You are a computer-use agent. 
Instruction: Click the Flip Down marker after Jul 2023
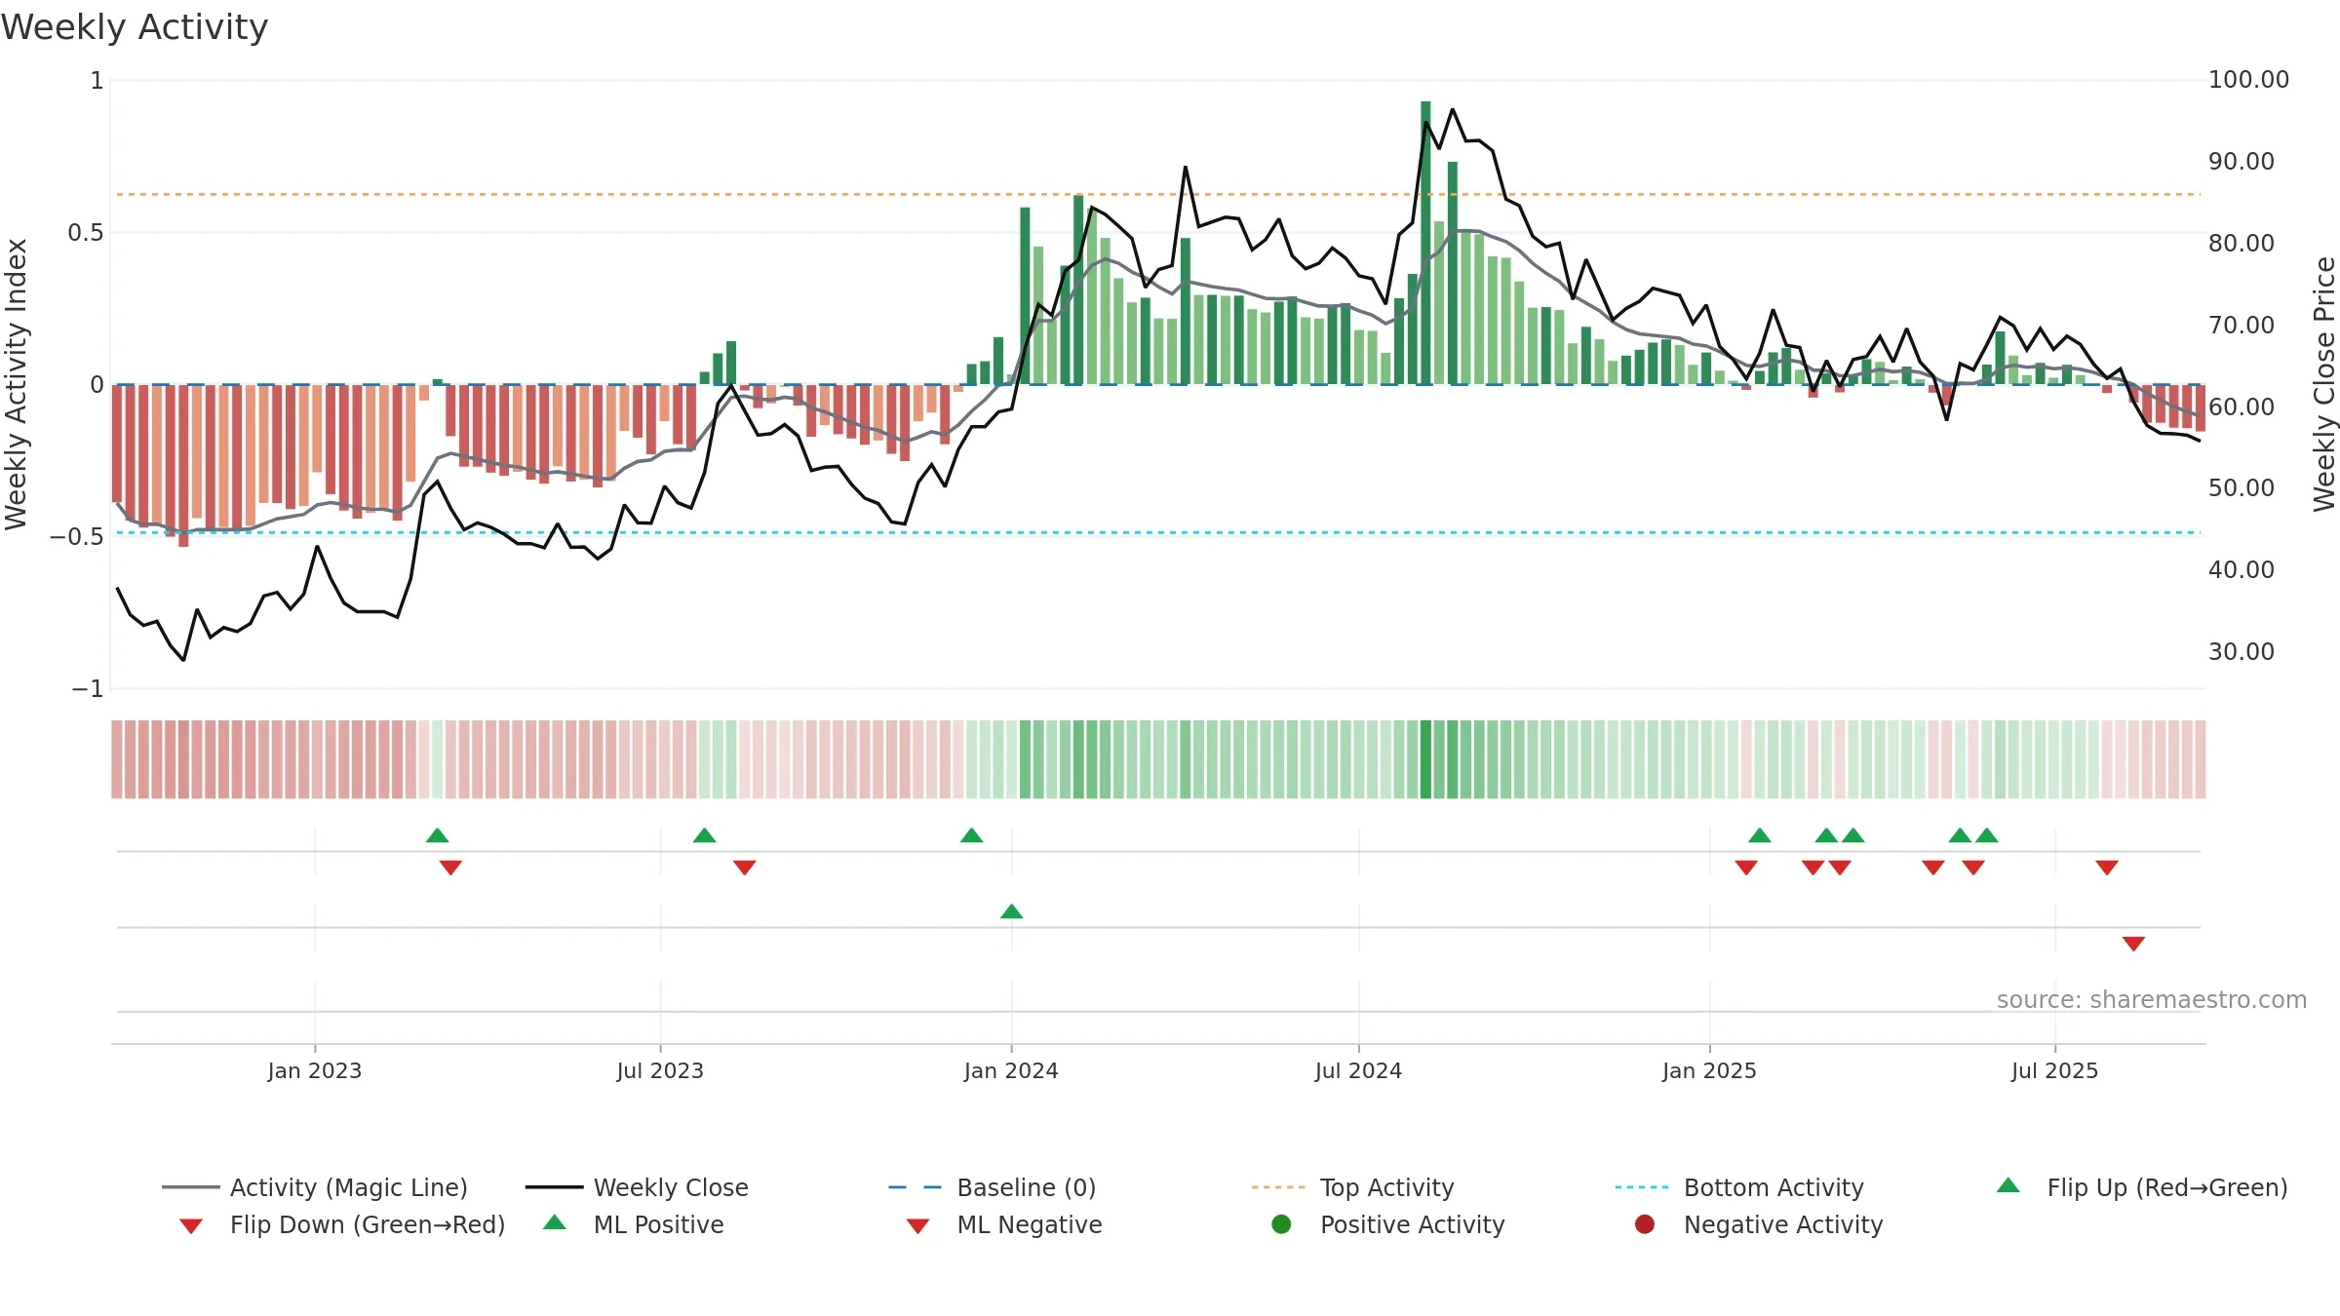[745, 868]
